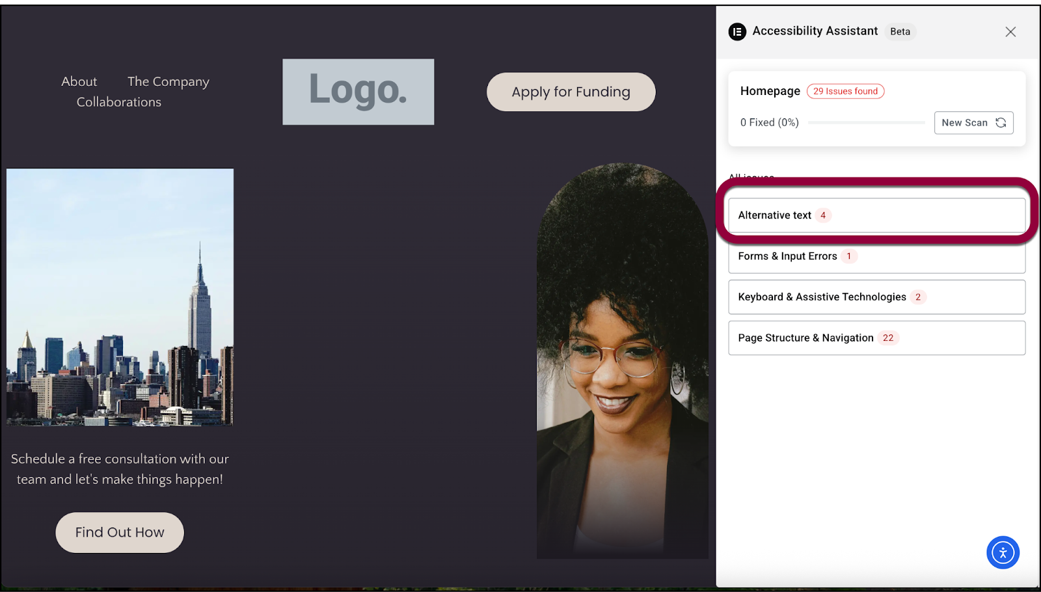Click the fixed issues progress bar
This screenshot has width=1041, height=592.
point(865,123)
